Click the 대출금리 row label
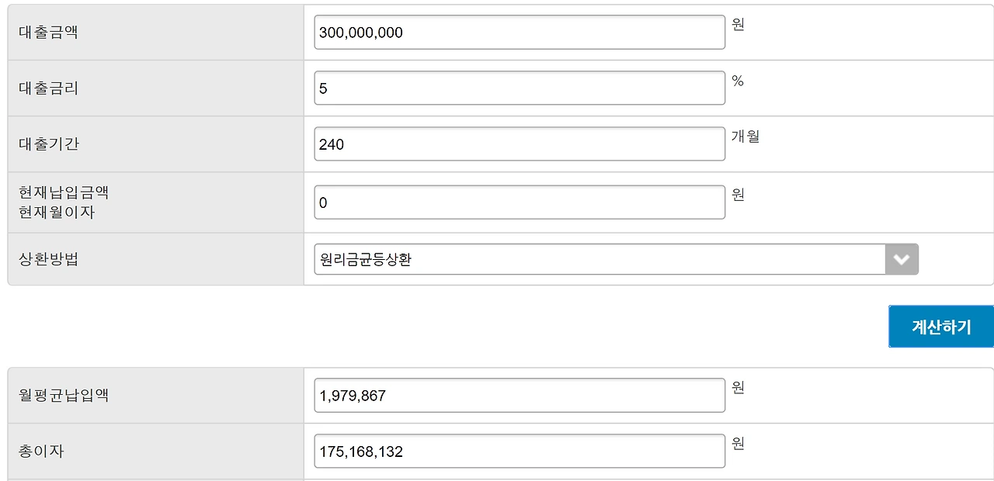Image resolution: width=994 pixels, height=481 pixels. coord(49,88)
